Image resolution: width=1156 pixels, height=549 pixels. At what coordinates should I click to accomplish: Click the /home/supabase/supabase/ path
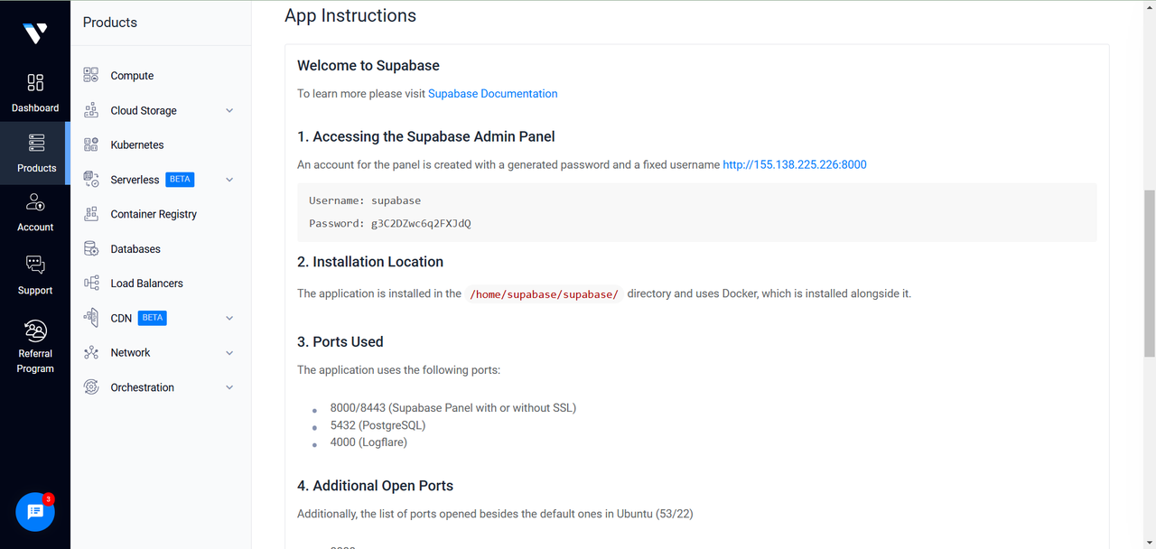[545, 293]
